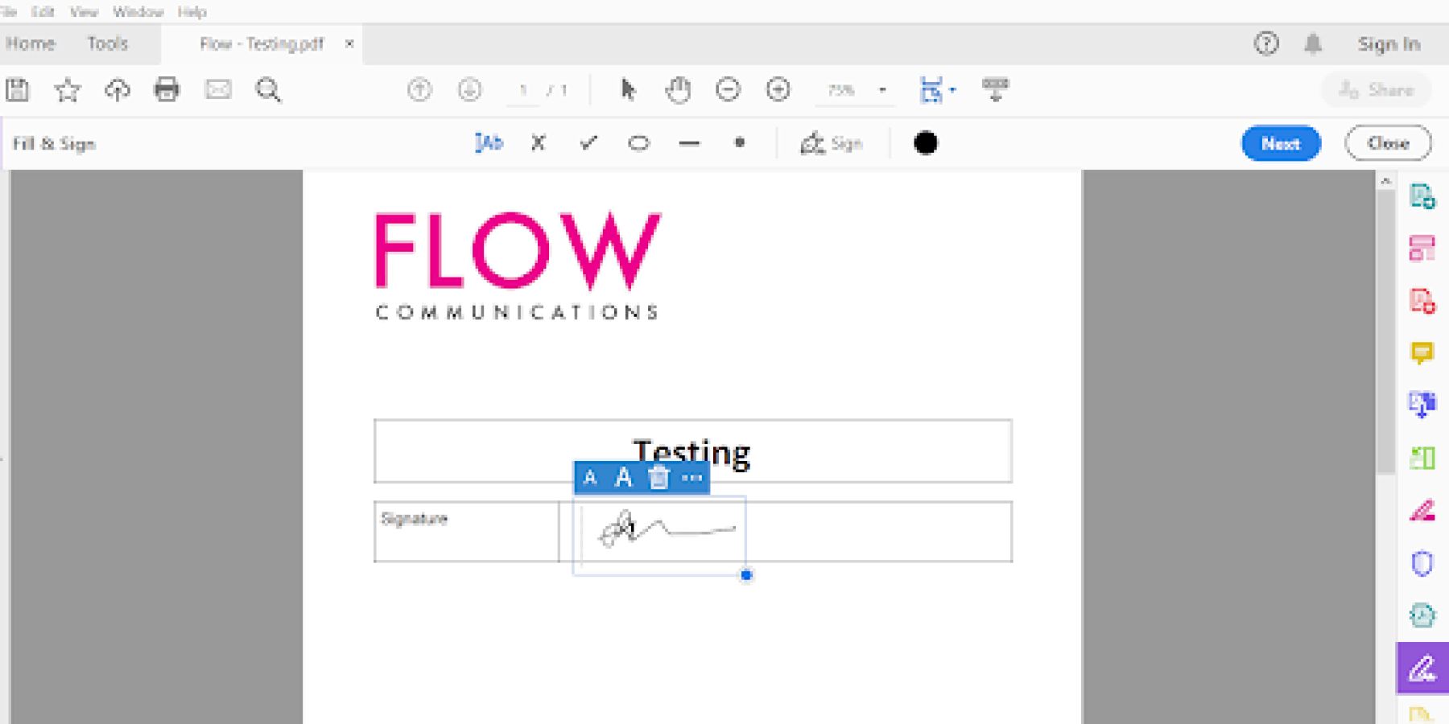The height and width of the screenshot is (724, 1449).
Task: Click the star bookmark icon
Action: pyautogui.click(x=68, y=90)
